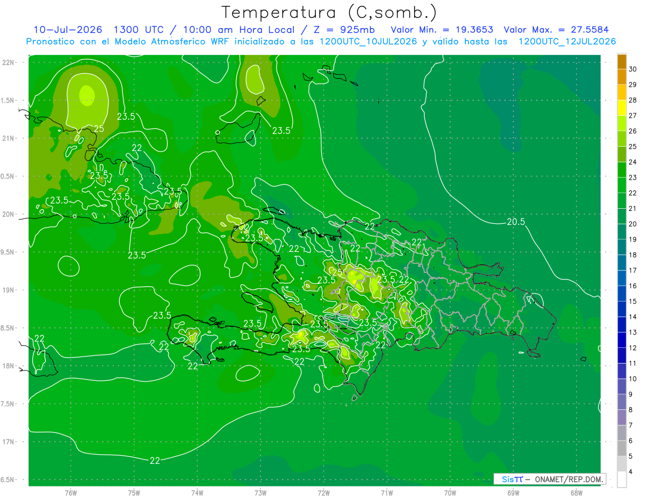
Task: Select the purple legend swatch between 7 and 8
Action: pyautogui.click(x=622, y=417)
